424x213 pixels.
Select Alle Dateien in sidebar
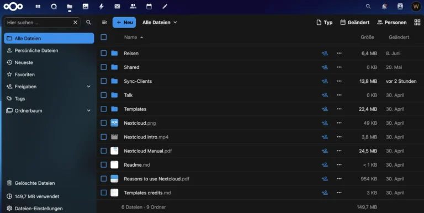(x=49, y=39)
